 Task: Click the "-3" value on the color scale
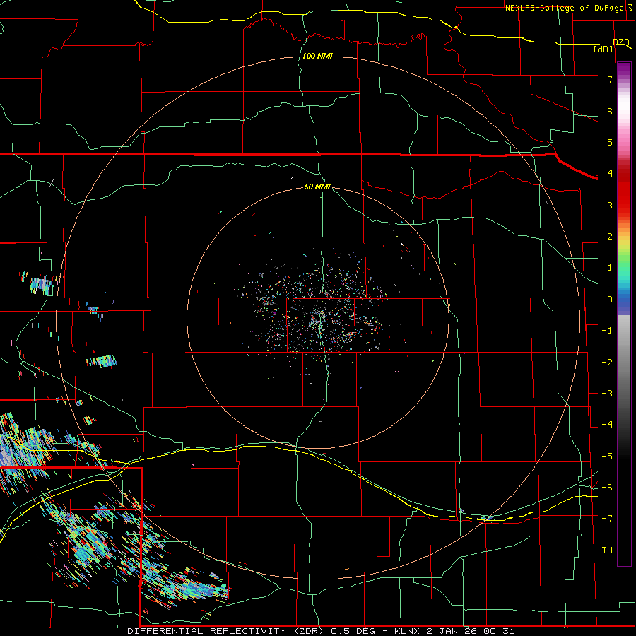coord(607,394)
